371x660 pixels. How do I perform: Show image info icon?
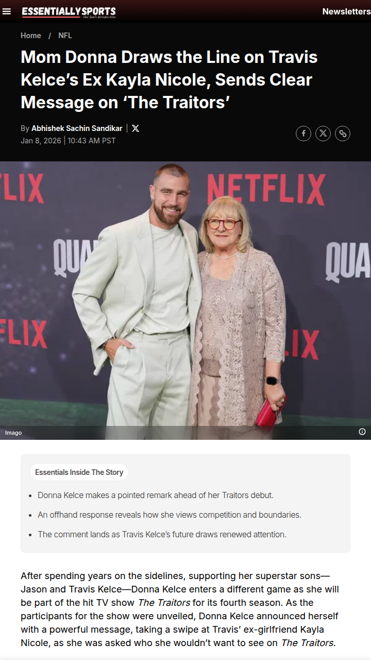click(362, 432)
